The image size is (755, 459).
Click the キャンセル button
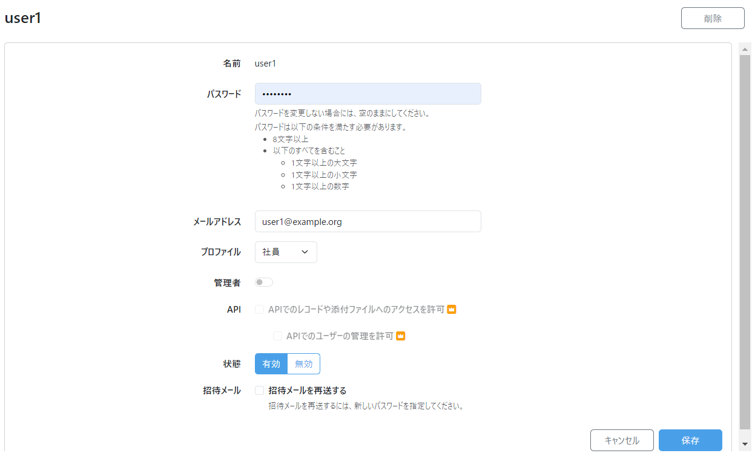pos(622,440)
